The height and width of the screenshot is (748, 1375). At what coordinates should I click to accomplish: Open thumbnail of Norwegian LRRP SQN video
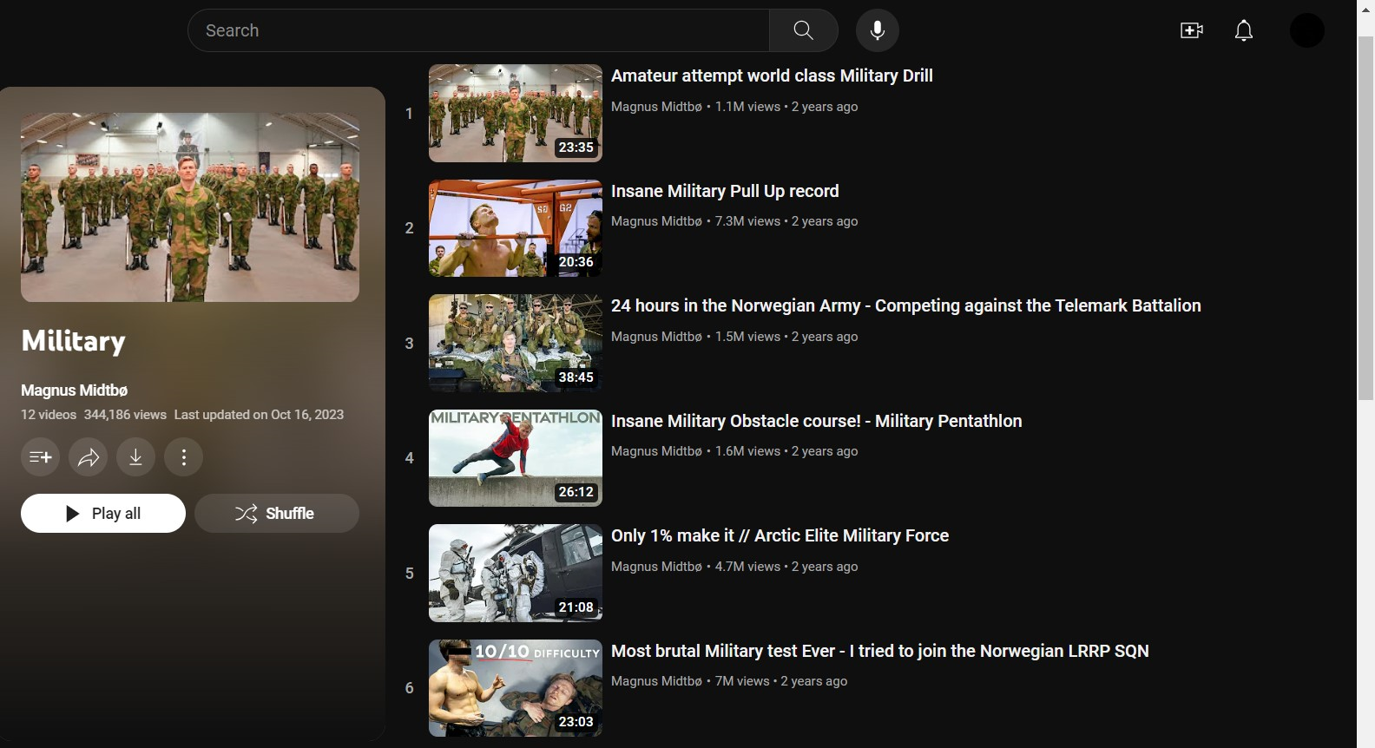click(x=516, y=688)
